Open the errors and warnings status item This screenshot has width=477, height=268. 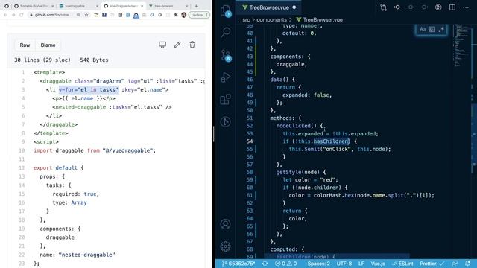(285, 264)
